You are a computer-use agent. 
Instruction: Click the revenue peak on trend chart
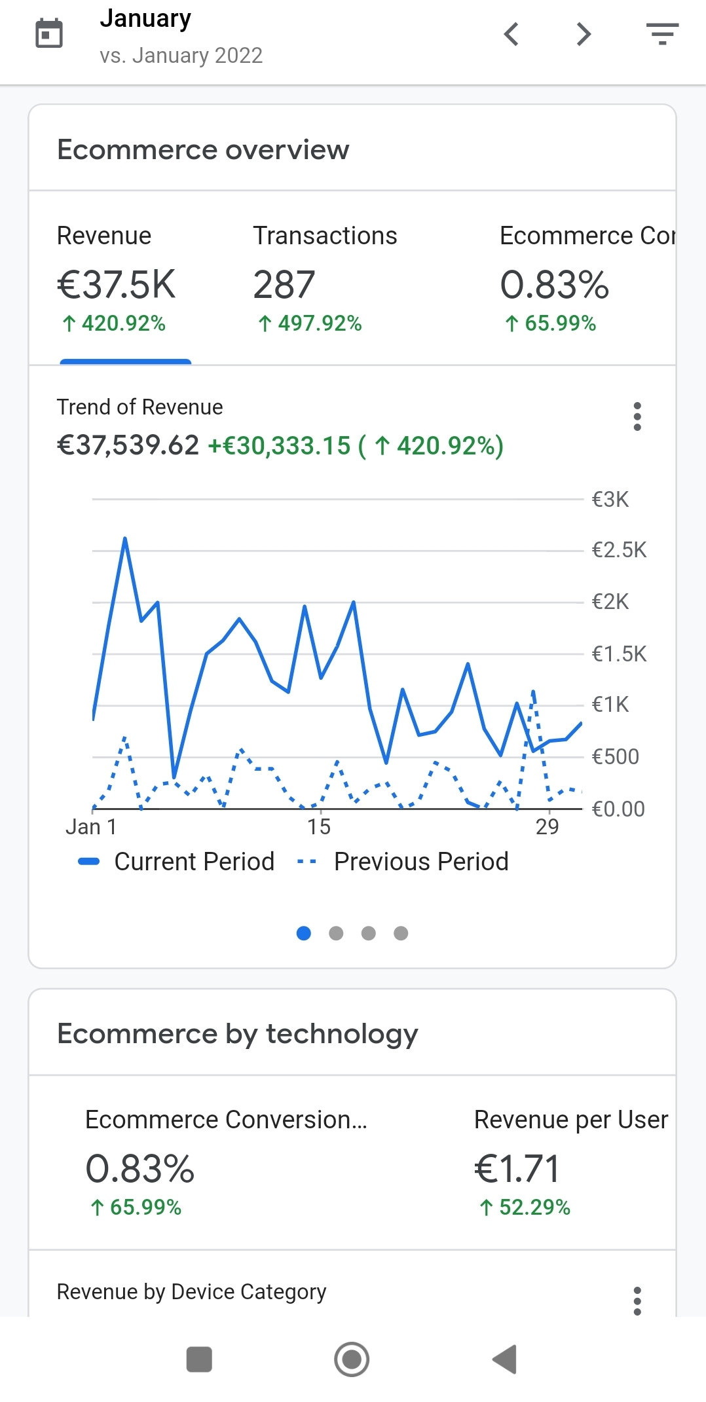tap(125, 539)
